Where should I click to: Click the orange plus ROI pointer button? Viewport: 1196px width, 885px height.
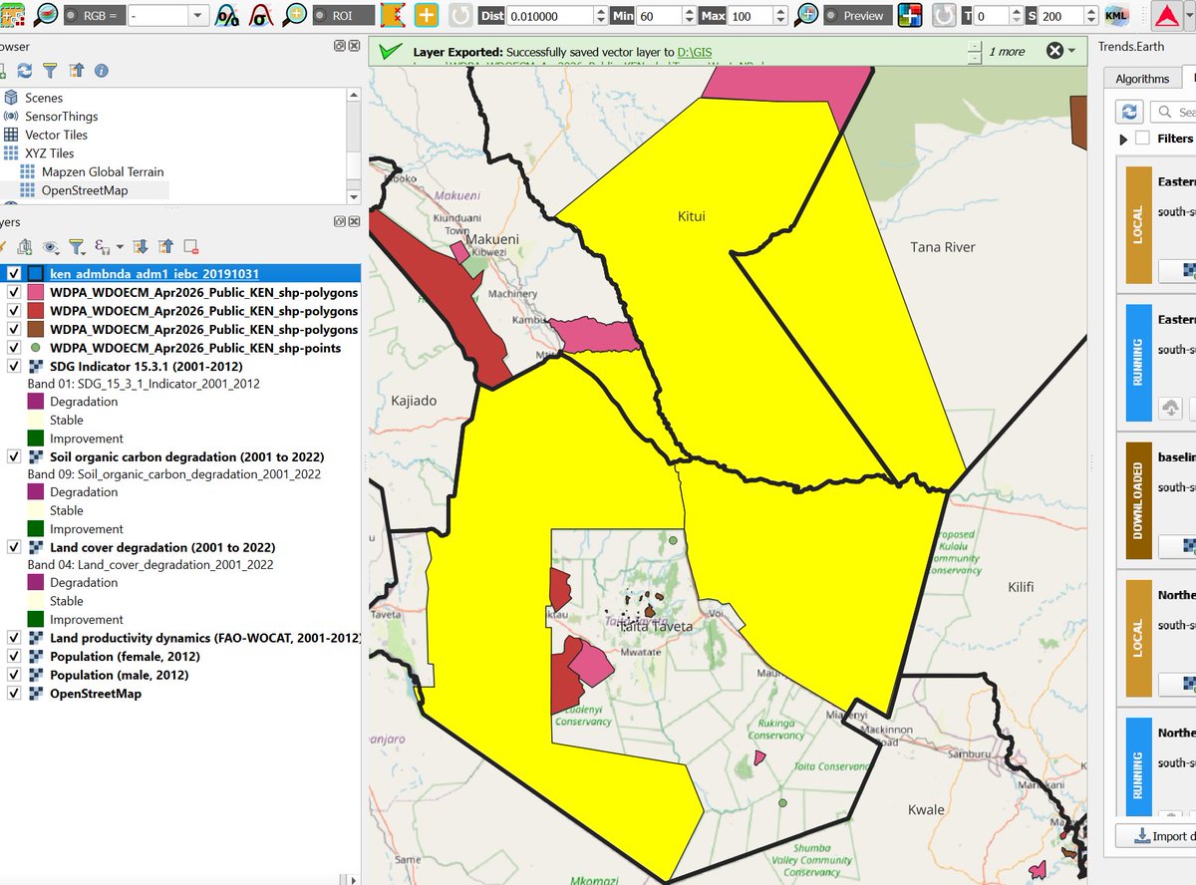(426, 16)
